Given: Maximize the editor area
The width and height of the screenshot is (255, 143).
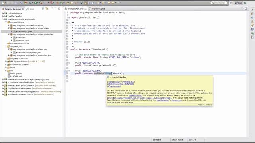Looking at the screenshot, I should pyautogui.click(x=246, y=8).
